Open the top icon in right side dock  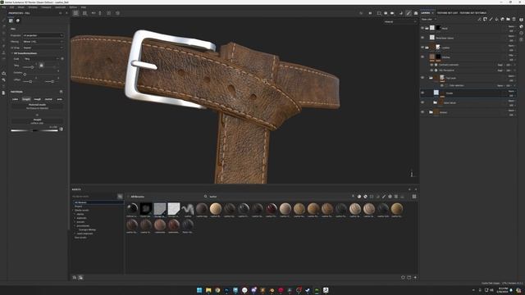click(x=521, y=20)
